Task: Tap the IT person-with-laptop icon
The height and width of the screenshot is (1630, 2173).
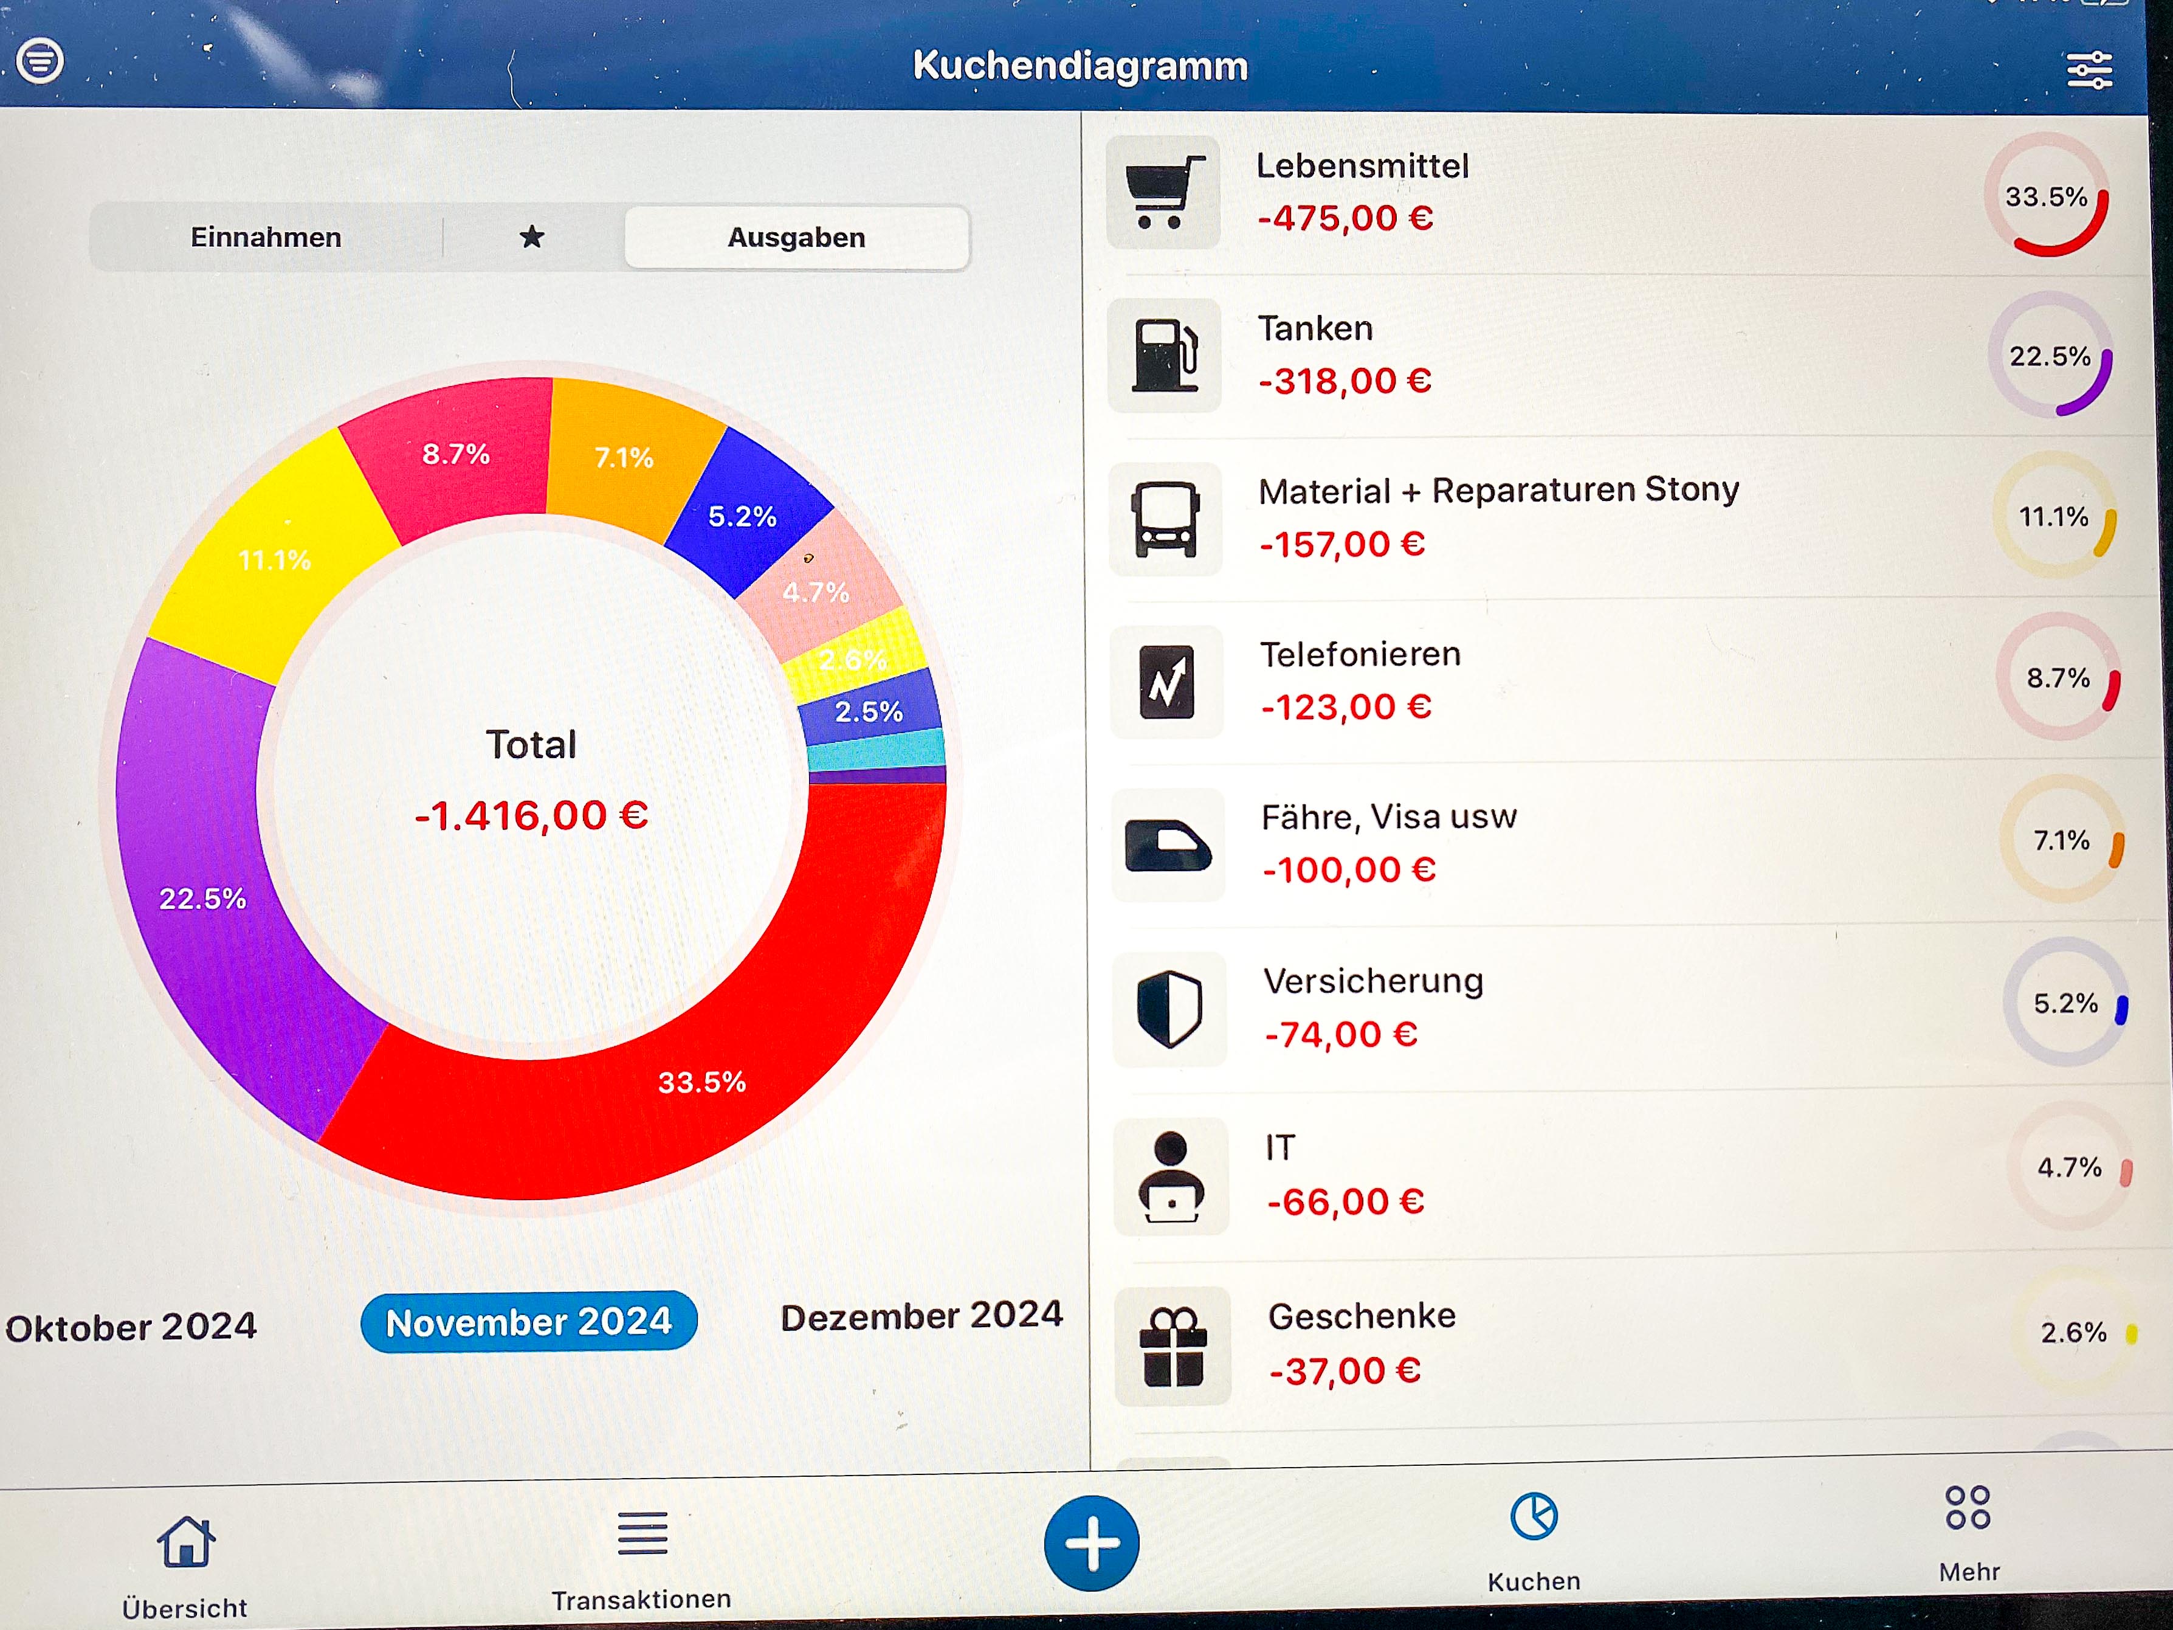Action: coord(1171,1177)
